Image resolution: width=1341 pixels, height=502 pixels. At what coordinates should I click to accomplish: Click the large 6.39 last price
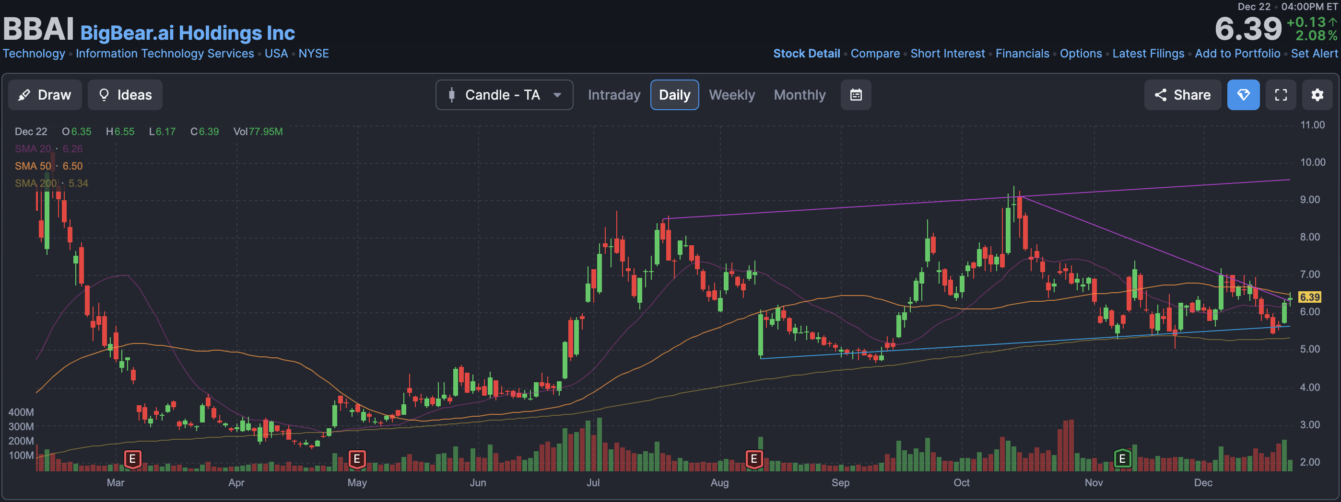(1248, 29)
